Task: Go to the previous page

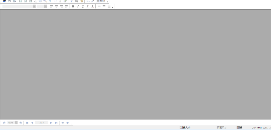Action: click(32, 123)
